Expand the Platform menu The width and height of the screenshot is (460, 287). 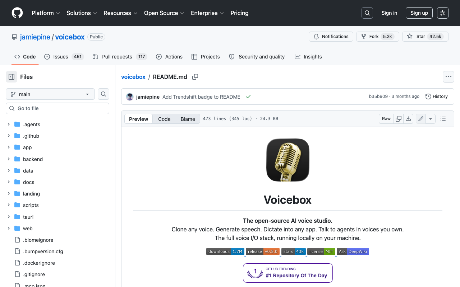pyautogui.click(x=46, y=13)
